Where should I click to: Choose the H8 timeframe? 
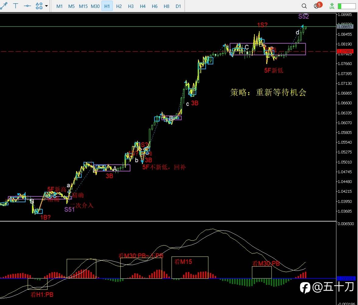166,6
